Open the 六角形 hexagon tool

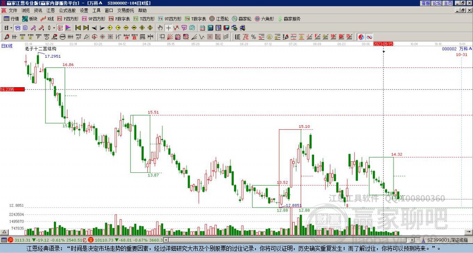[264, 18]
